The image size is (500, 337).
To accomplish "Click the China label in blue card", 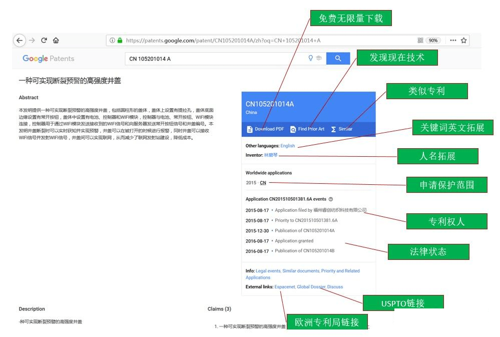I will click(x=251, y=112).
